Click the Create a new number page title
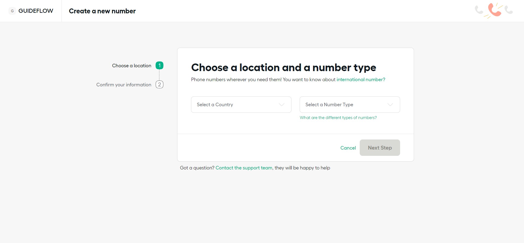 [102, 11]
